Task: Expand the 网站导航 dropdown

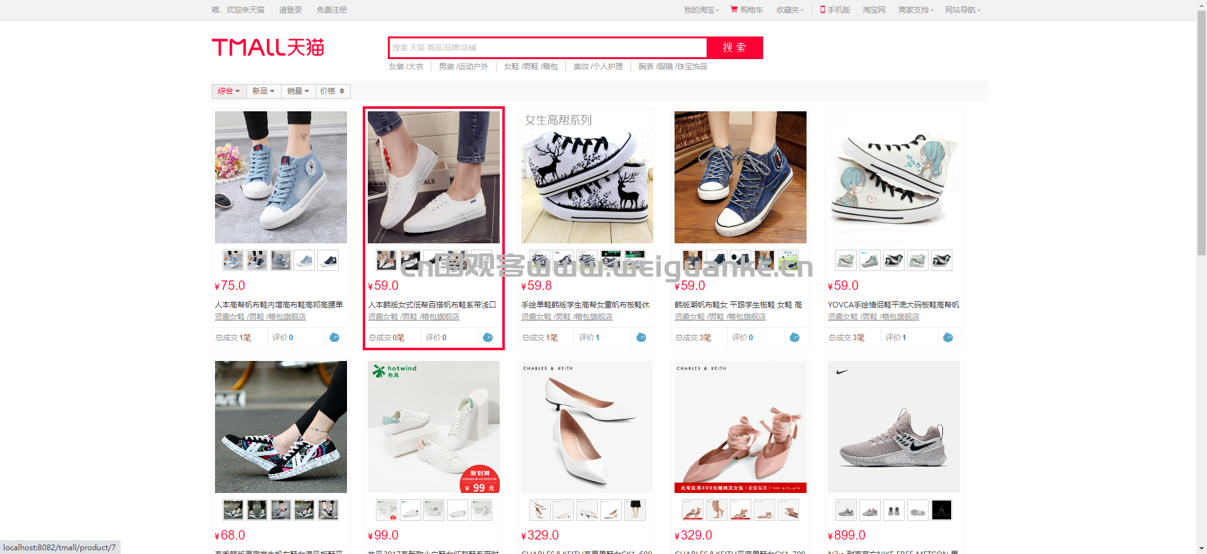Action: (962, 10)
